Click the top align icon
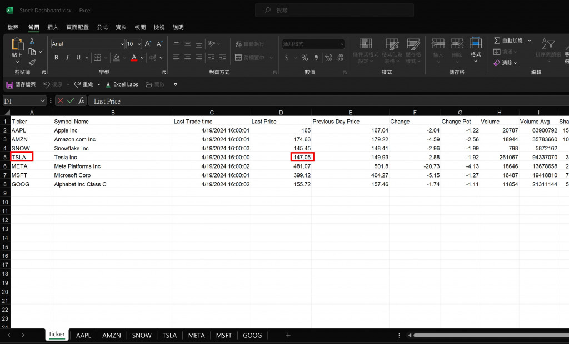Screen dimensions: 569x344 click(x=176, y=43)
